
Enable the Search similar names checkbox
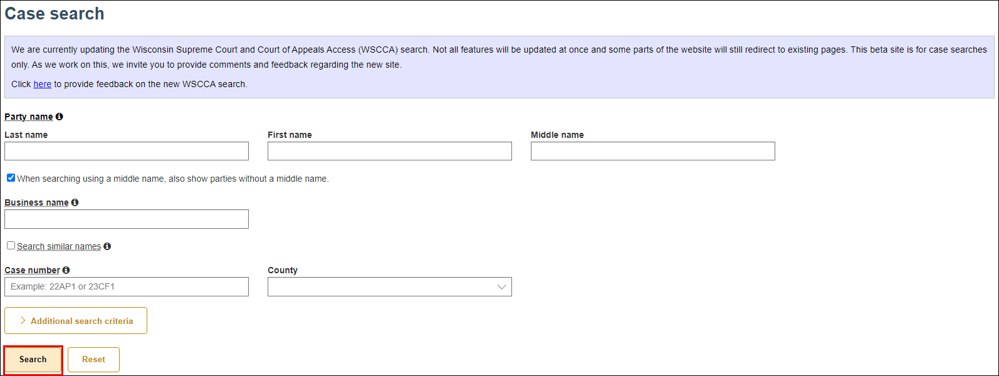[11, 245]
